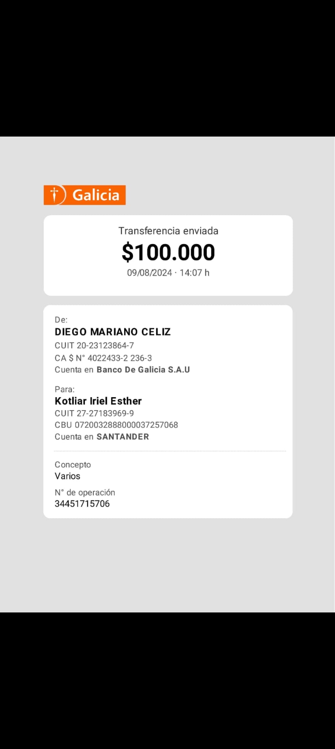Select the Banco De Galicia S.A.U text
Viewport: 335px width, 749px height.
click(x=143, y=370)
